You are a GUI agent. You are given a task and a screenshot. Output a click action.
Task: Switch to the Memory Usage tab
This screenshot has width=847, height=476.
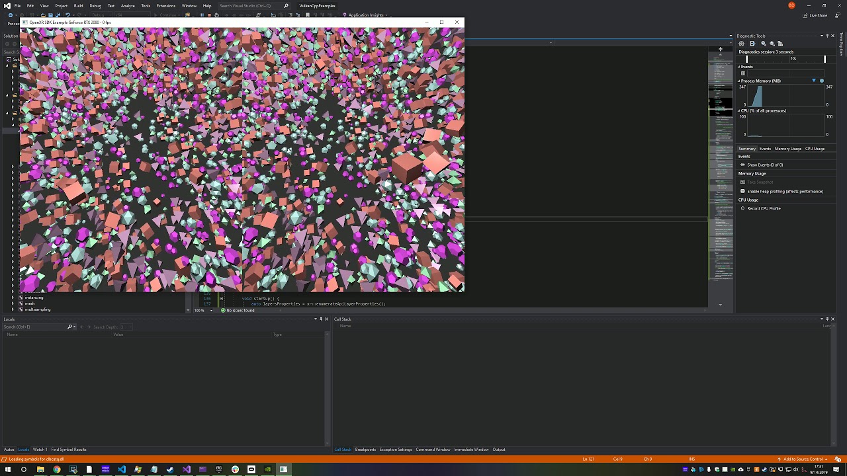point(787,149)
